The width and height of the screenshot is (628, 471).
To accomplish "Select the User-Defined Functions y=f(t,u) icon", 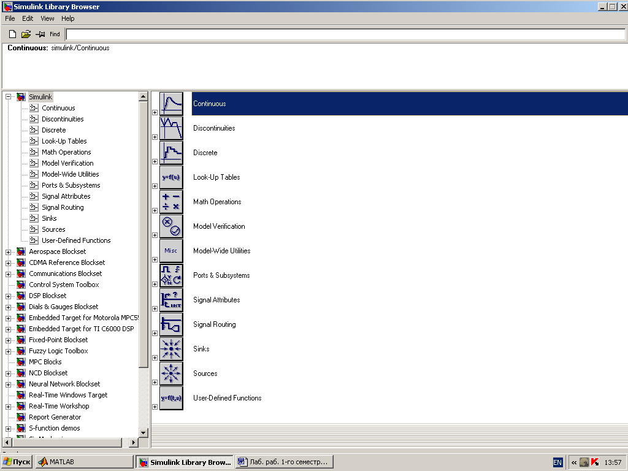I will [172, 397].
